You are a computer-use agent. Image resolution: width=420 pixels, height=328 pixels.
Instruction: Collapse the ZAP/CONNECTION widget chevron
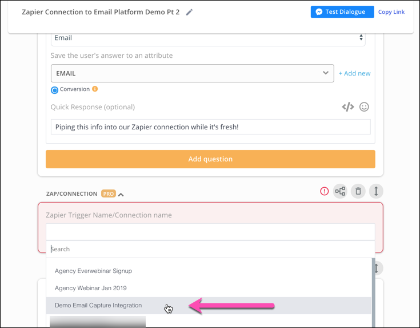click(x=121, y=195)
